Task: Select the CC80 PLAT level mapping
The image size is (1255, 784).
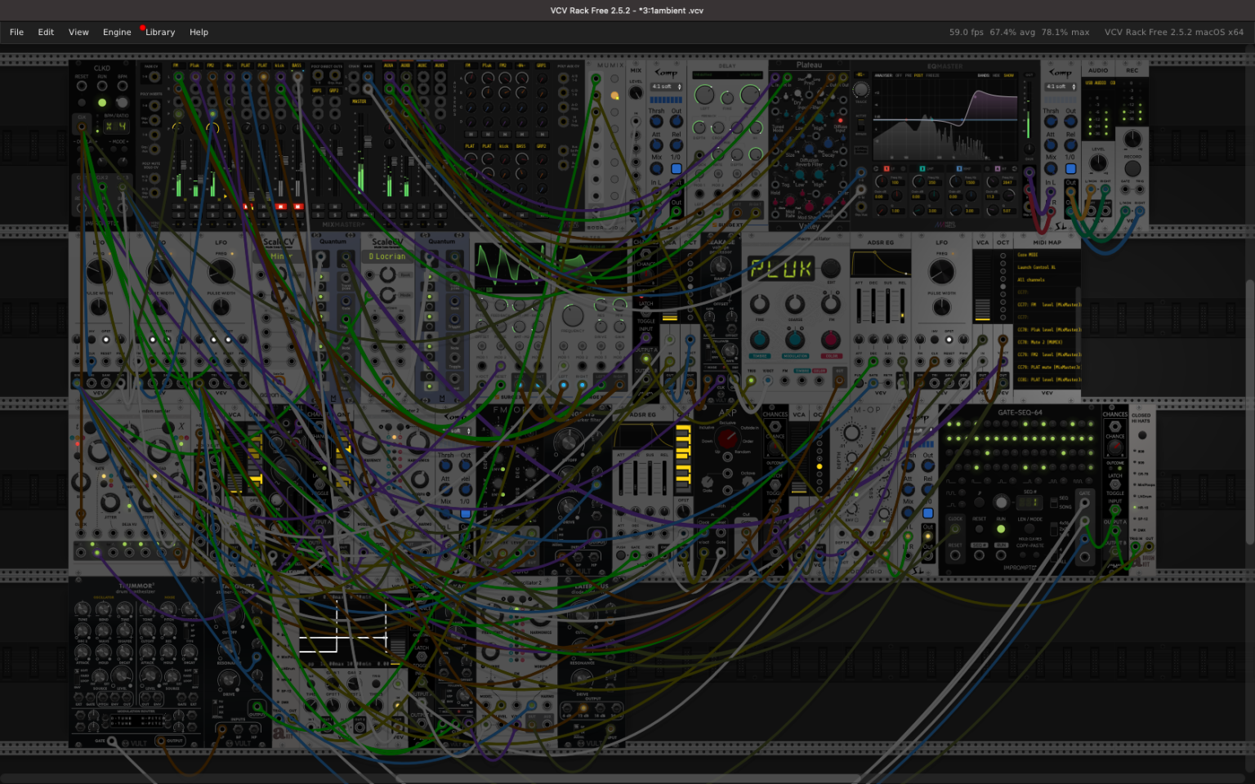Action: (1049, 380)
